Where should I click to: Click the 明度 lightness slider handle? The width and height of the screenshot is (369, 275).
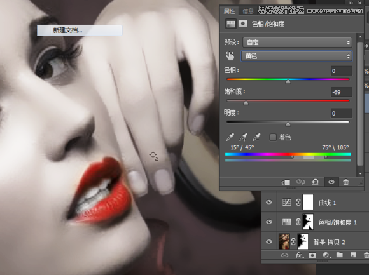288,124
